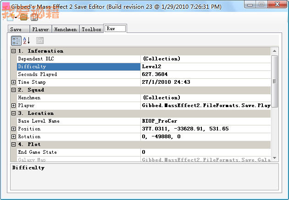The image size is (289, 200).
Task: Expand the Time Stamp property
Action: click(14, 82)
